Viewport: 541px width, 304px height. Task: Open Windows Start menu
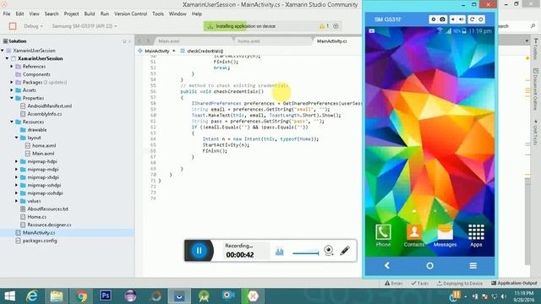9,296
